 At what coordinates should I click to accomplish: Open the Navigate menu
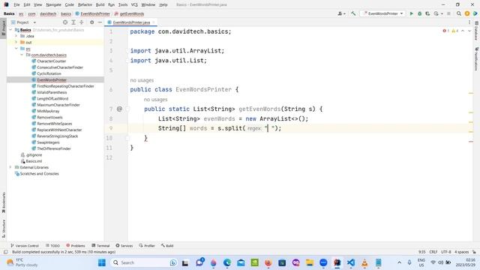53,4
